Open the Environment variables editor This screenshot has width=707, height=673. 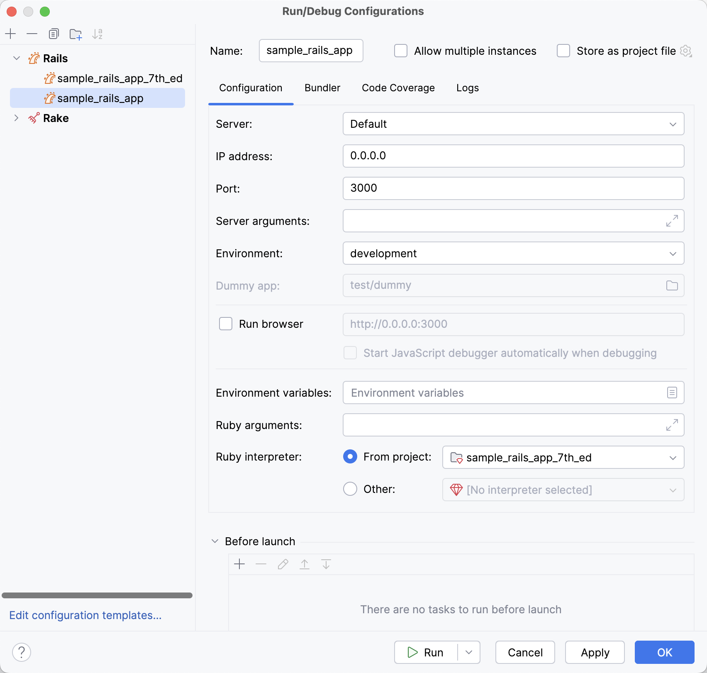(671, 393)
